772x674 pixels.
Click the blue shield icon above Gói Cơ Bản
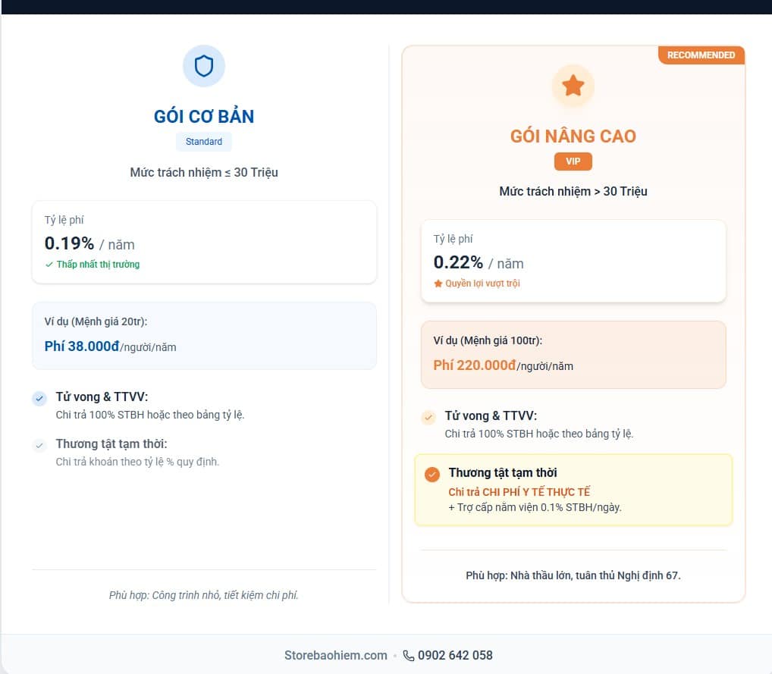click(x=204, y=66)
